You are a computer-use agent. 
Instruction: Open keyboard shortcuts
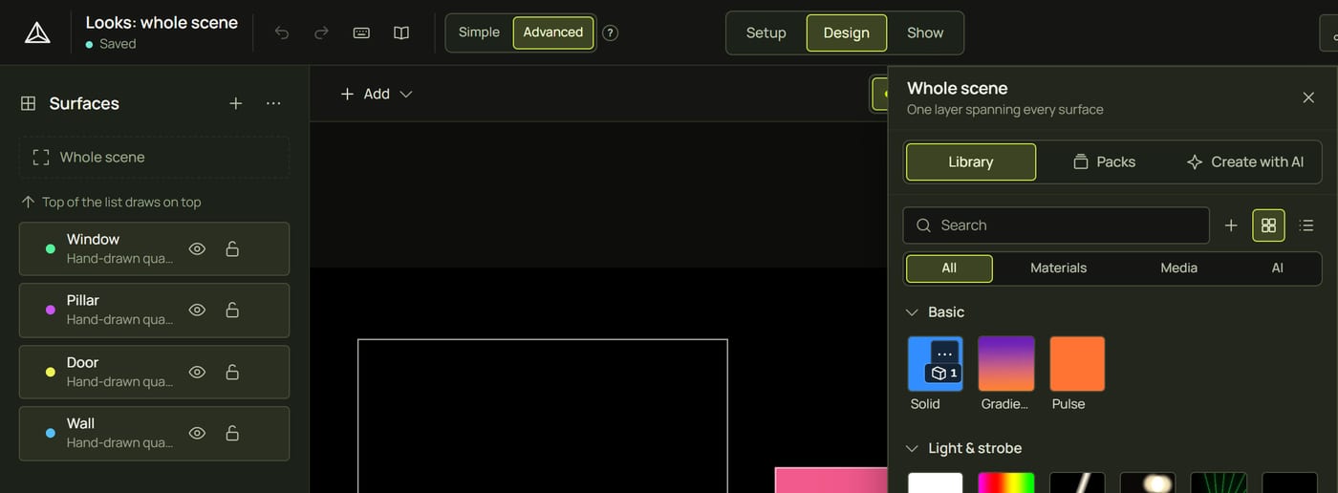point(361,32)
